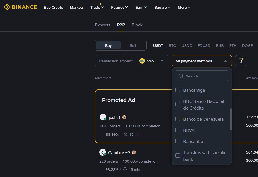Click jcchr1's verified badge icon
258x177 pixels.
tap(124, 117)
